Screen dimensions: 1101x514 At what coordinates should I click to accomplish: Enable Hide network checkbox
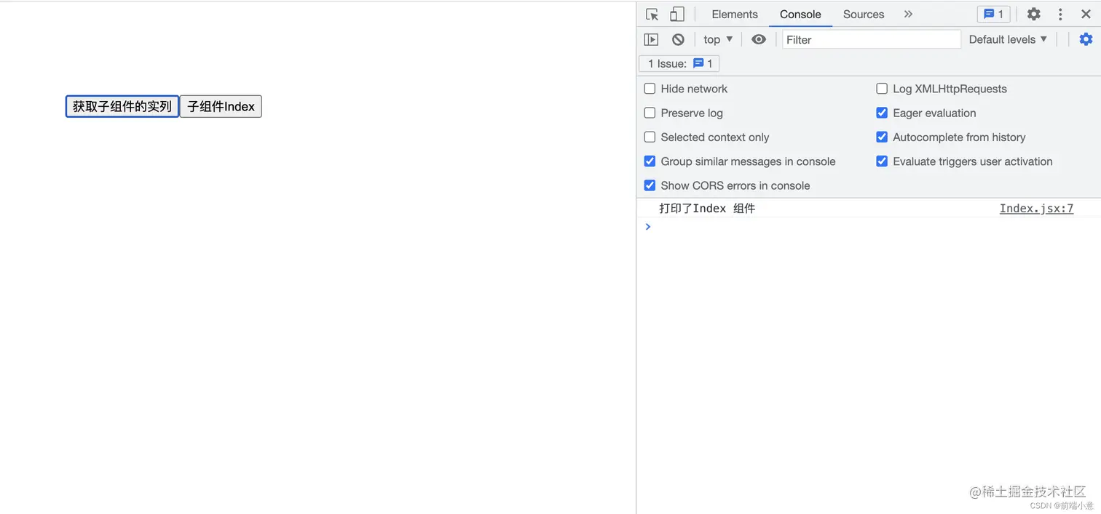(x=650, y=89)
